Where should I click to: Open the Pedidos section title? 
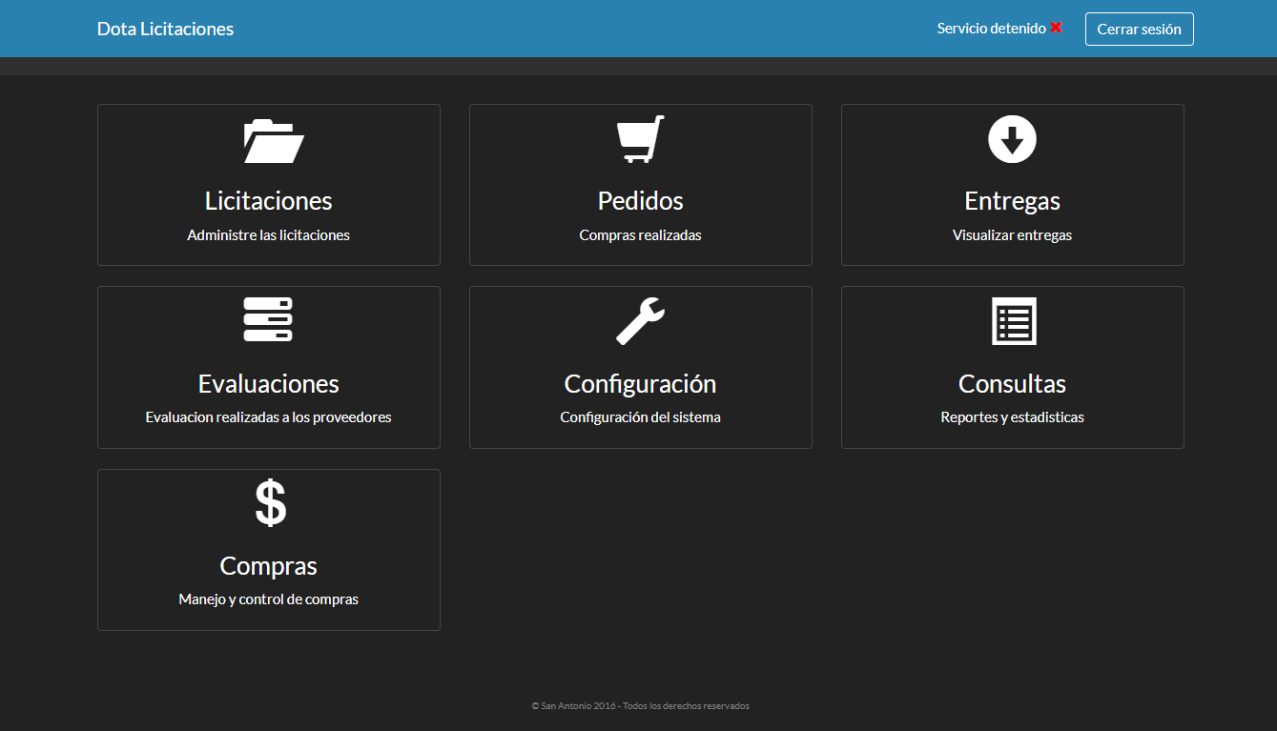click(x=640, y=201)
